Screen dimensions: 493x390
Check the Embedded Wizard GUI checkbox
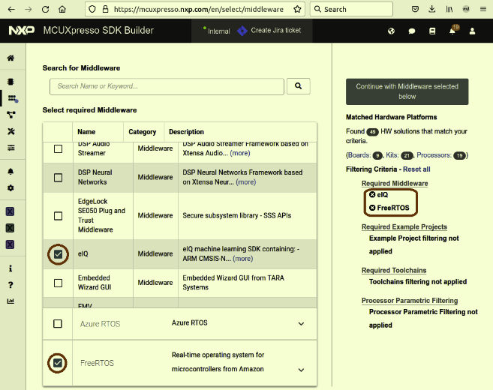point(59,283)
